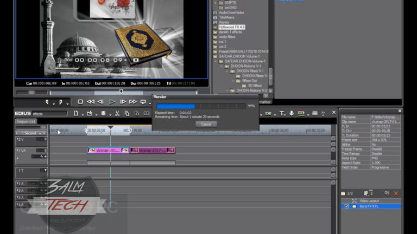Click the Rewind double-arrow button
The width and height of the screenshot is (417, 234).
[91, 102]
